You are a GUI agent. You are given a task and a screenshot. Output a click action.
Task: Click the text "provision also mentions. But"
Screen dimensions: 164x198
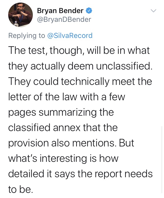tap(71, 143)
